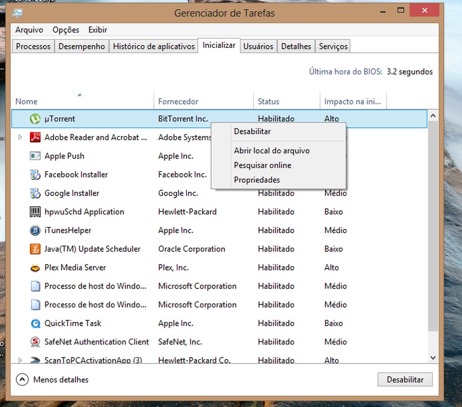Screen dimensions: 462x407
Task: Click the 3.2 segundos BIOS time value
Action: point(409,72)
